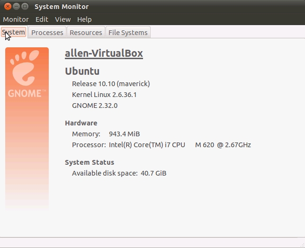Image resolution: width=305 pixels, height=248 pixels.
Task: Close the System Monitor window
Action: [x=8, y=7]
